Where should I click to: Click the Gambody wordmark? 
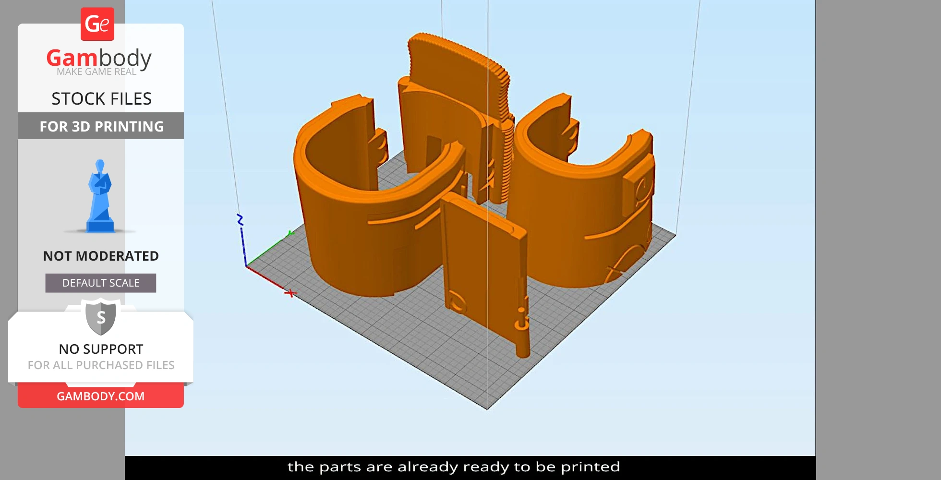(99, 58)
